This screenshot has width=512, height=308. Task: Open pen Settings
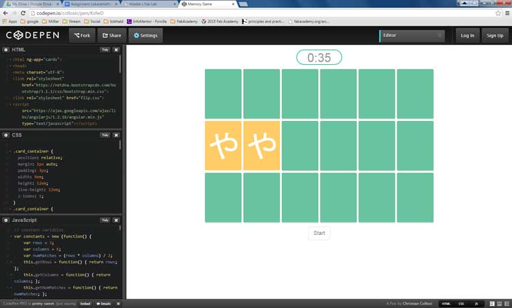pyautogui.click(x=145, y=36)
